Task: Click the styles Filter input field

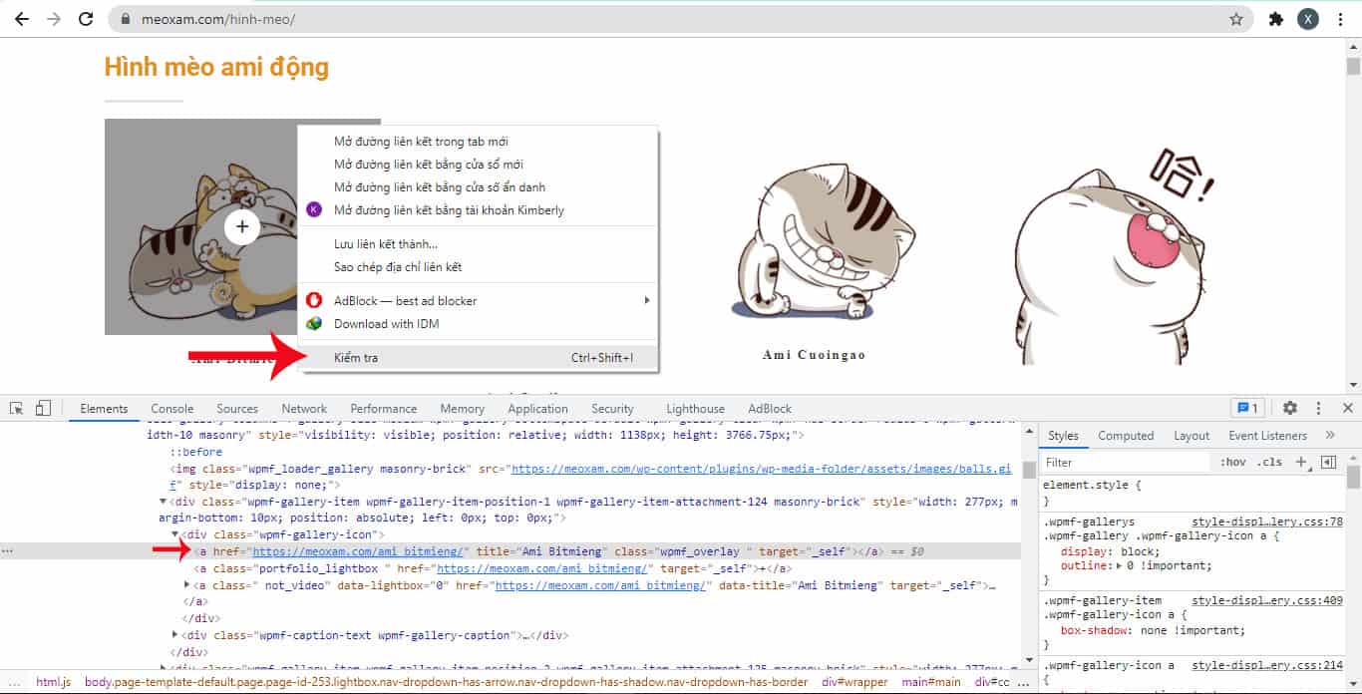Action: click(x=1125, y=463)
